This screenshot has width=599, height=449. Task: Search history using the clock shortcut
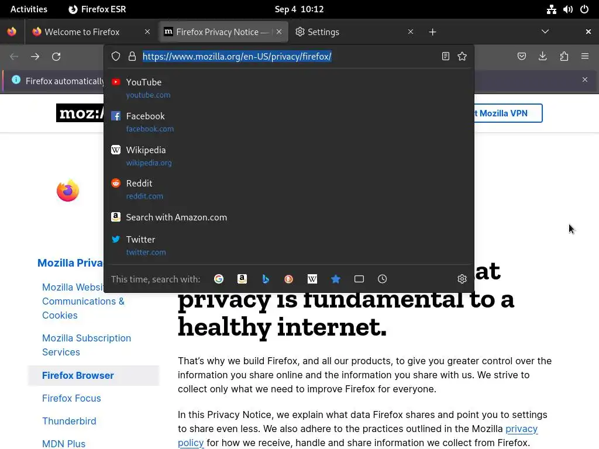pyautogui.click(x=383, y=279)
